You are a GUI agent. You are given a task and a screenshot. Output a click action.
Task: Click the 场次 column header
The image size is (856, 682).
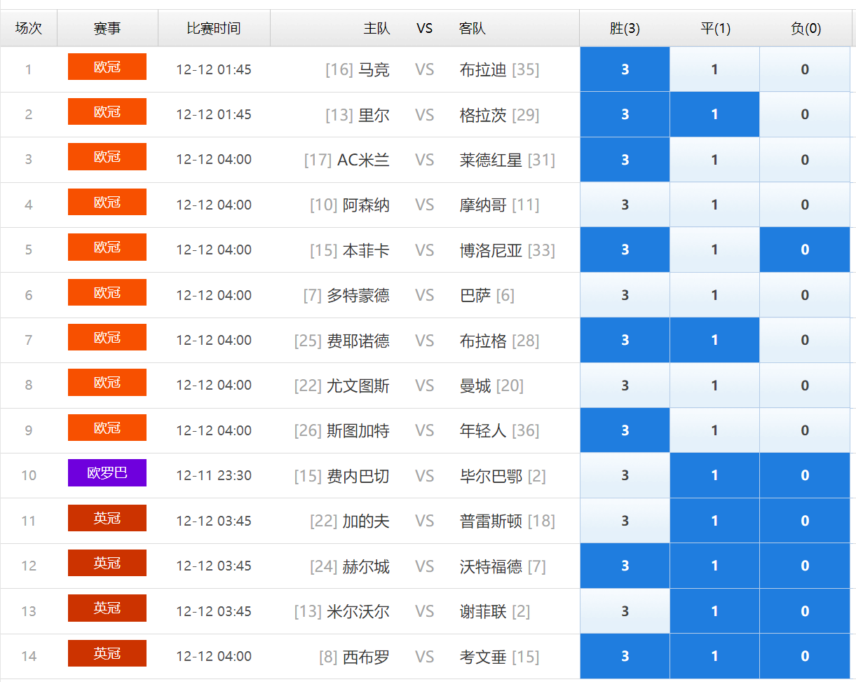29,29
